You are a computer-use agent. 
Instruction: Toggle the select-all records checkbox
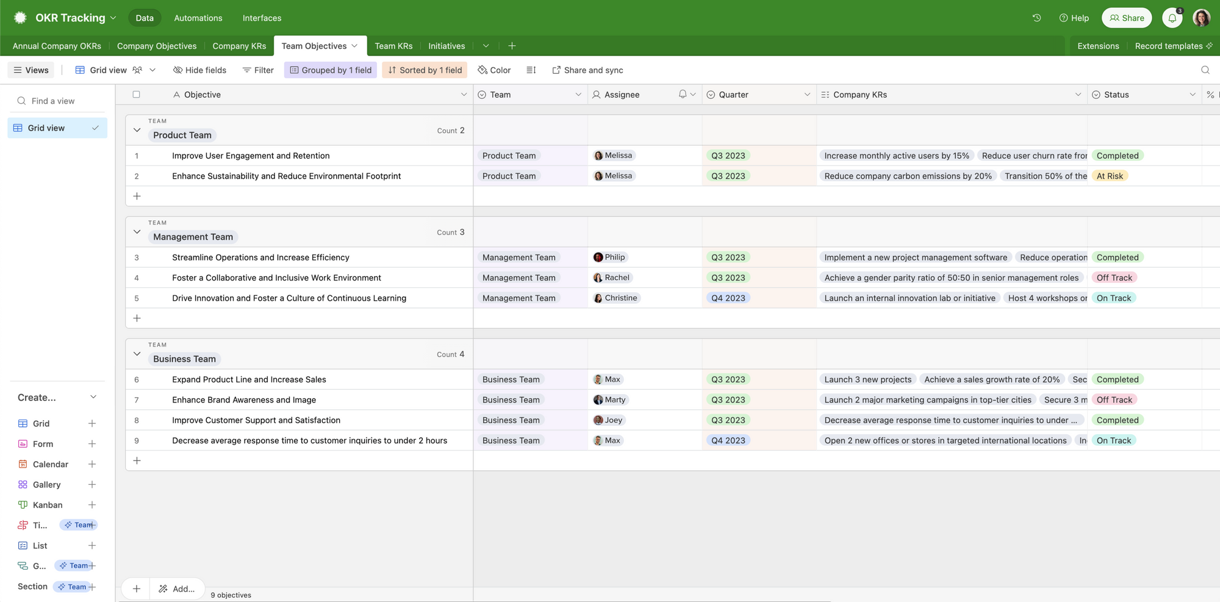[136, 95]
